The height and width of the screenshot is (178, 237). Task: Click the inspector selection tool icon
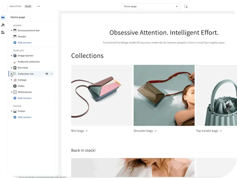pos(186,6)
